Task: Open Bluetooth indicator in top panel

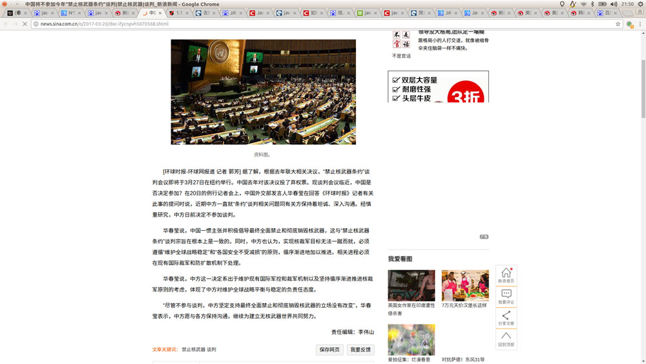Action: coord(592,4)
